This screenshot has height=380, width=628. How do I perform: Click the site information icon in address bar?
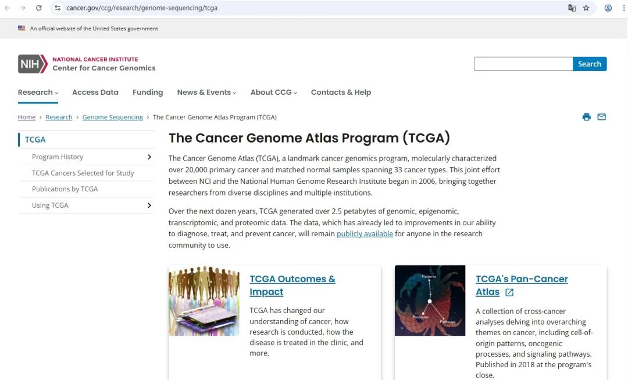click(57, 8)
